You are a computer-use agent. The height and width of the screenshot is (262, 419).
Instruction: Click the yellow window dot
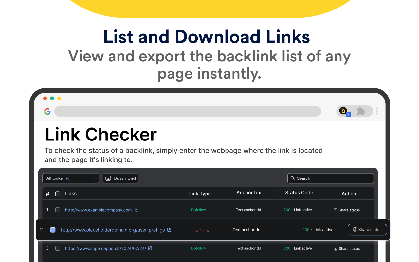(x=59, y=98)
